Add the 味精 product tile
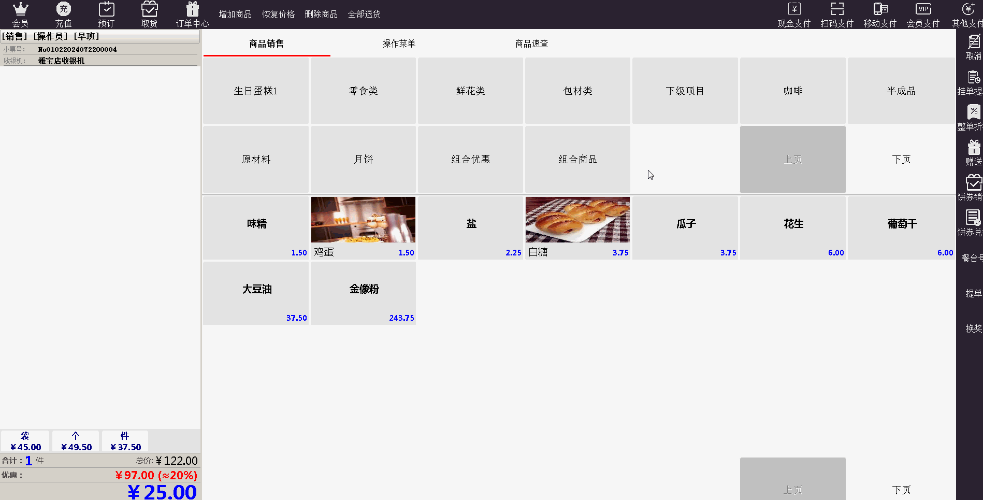 click(x=256, y=227)
